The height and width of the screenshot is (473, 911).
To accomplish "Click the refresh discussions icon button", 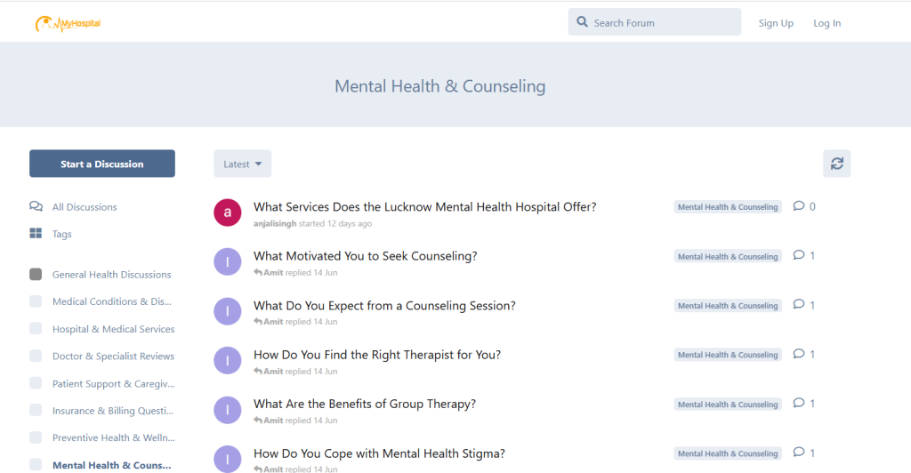I will tap(836, 164).
